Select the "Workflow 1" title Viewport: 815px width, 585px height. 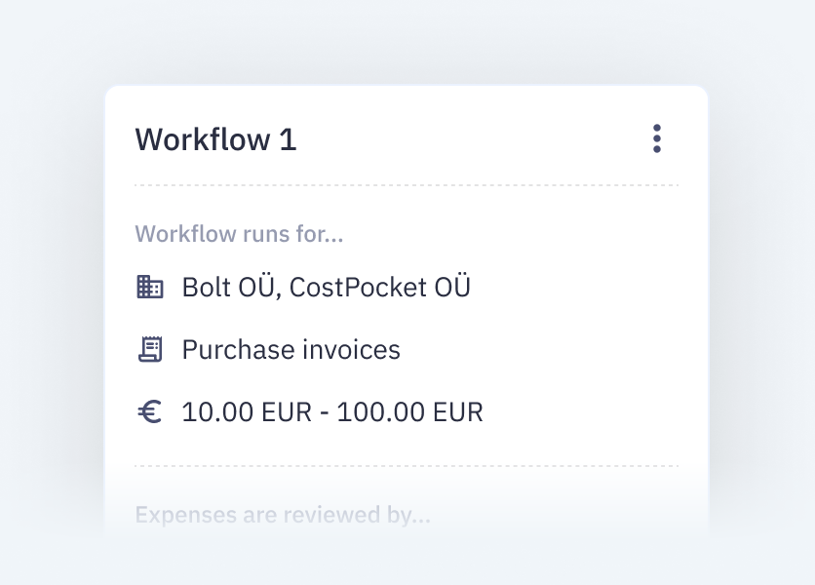tap(215, 139)
